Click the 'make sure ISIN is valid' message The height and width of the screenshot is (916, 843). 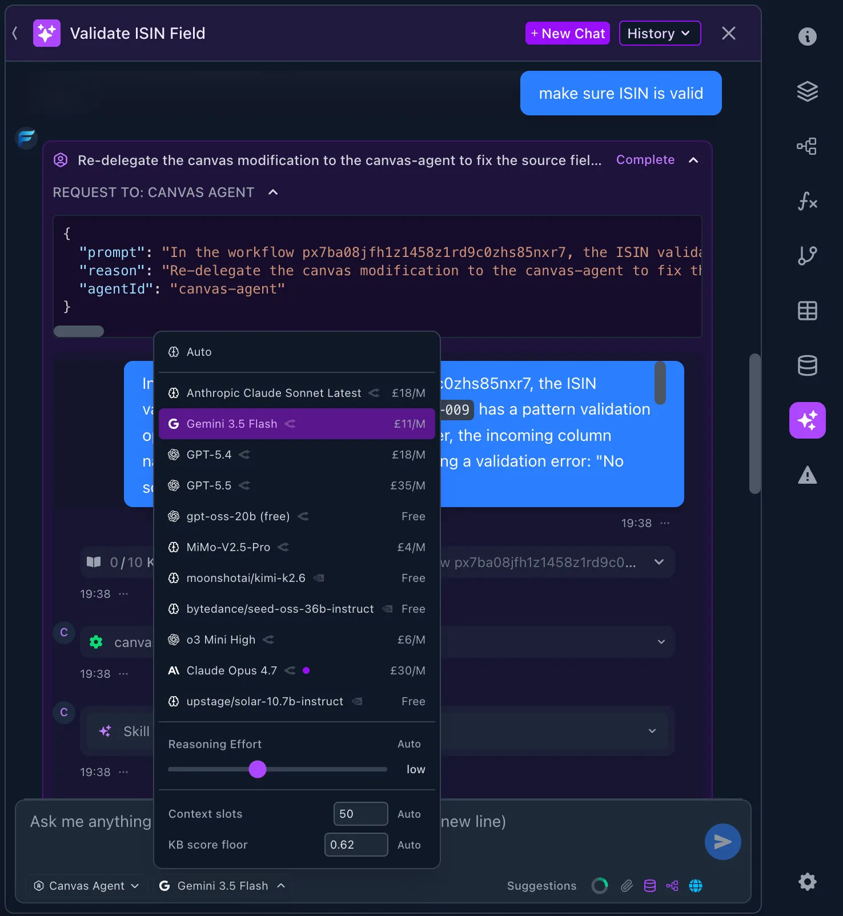621,93
